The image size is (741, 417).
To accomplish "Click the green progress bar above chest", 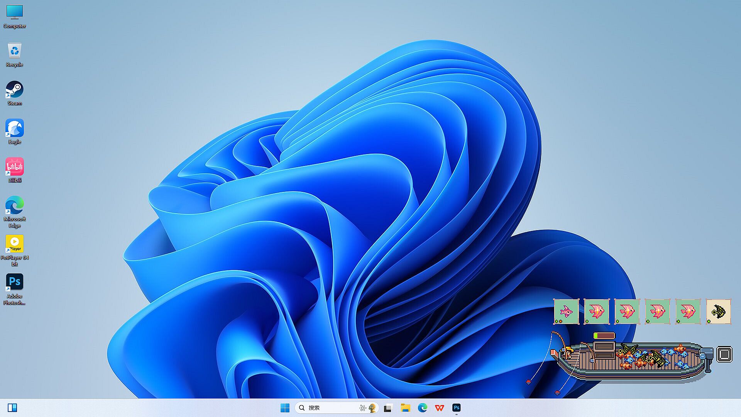I will (x=604, y=336).
